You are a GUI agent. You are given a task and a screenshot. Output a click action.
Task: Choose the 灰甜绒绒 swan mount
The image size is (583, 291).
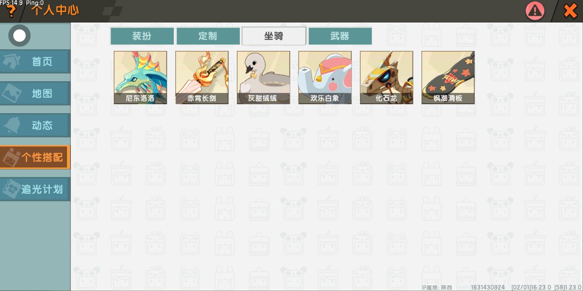tap(264, 78)
